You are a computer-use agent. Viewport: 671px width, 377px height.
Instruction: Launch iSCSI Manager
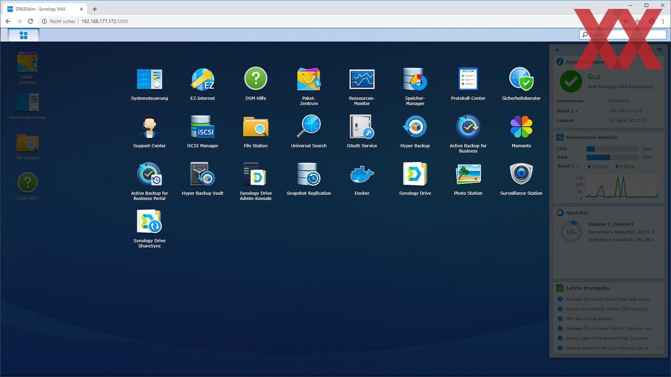point(203,127)
